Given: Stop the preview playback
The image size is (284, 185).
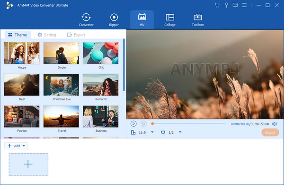Looking at the screenshot, I should [x=143, y=124].
